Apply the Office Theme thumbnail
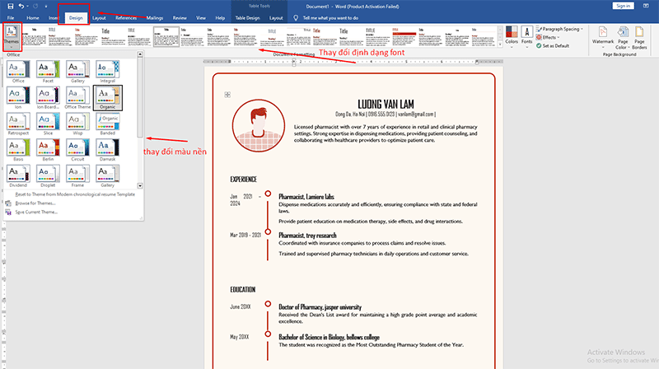The image size is (659, 369). pyautogui.click(x=77, y=97)
